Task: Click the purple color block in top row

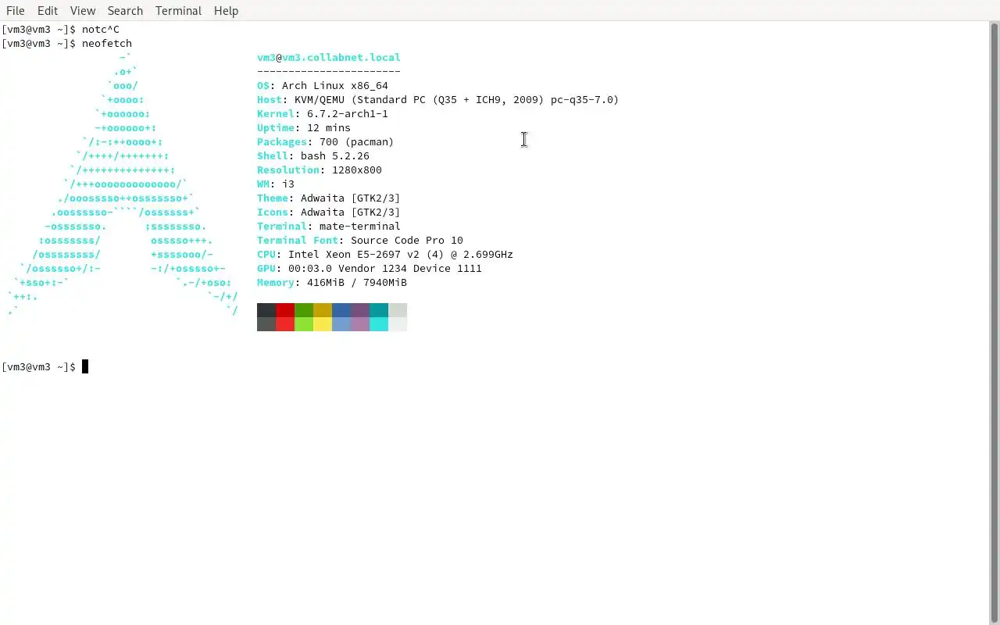Action: tap(360, 310)
